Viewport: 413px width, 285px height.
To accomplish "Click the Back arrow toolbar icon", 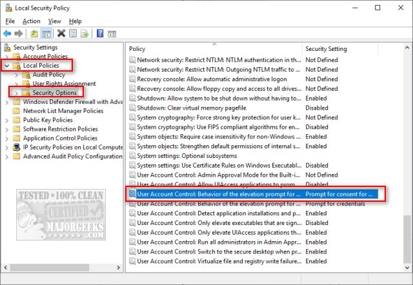I will 7,34.
